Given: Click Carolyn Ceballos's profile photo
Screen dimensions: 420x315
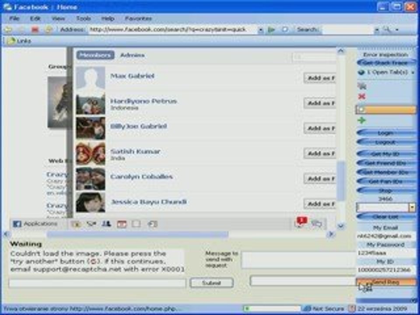Looking at the screenshot, I should coord(91,178).
